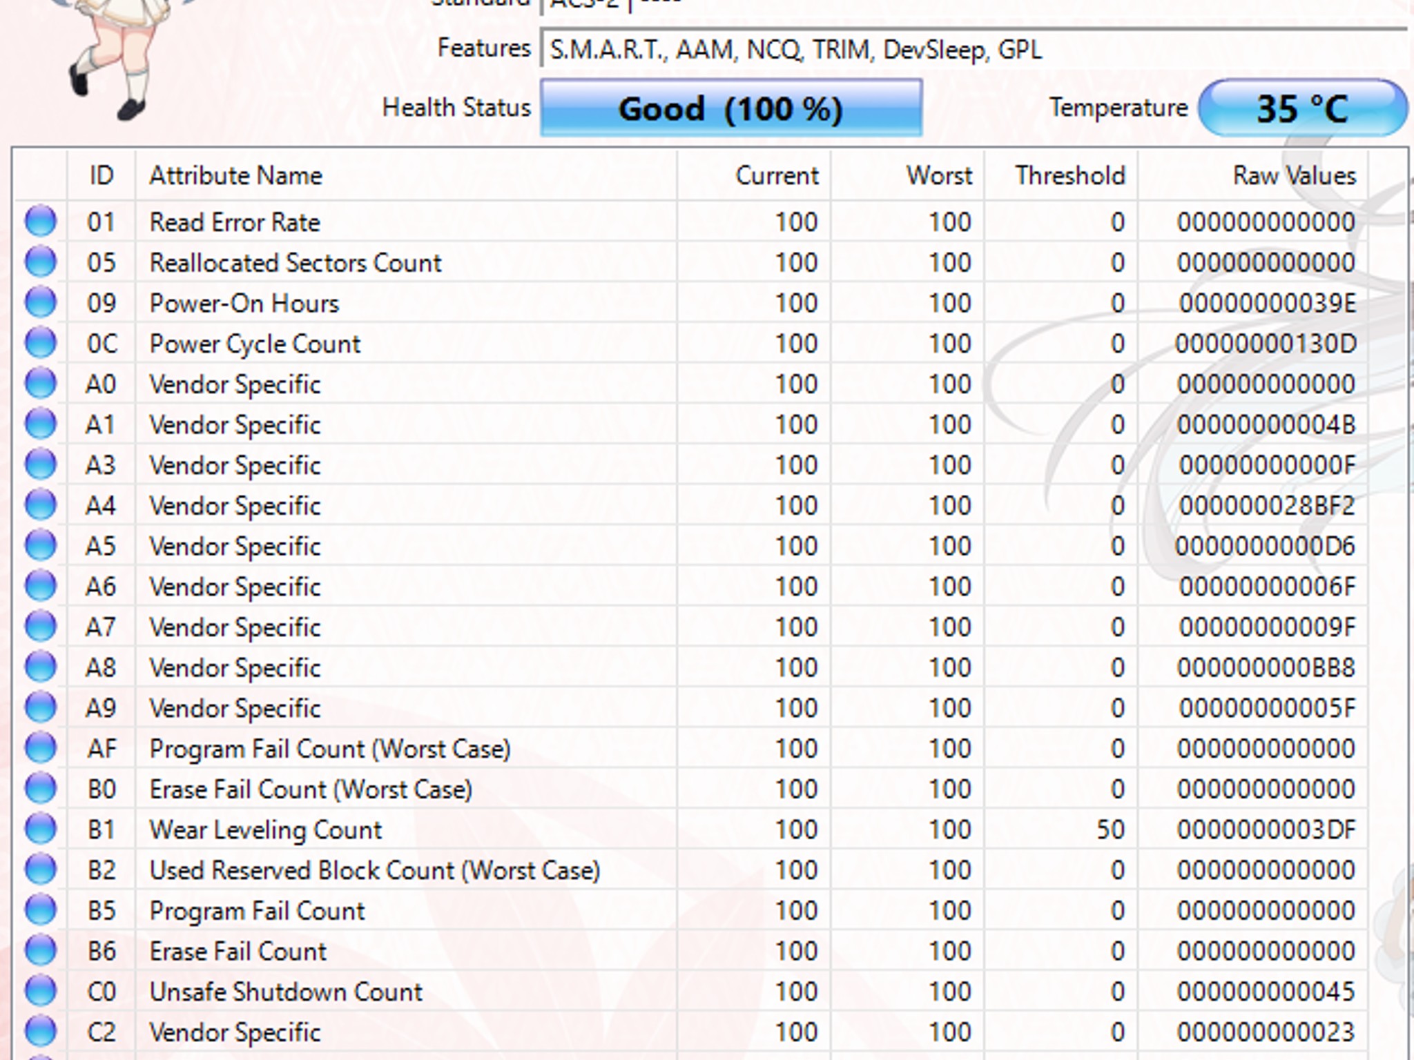Click status orb on row A9
Viewport: 1414px width, 1060px height.
[41, 707]
